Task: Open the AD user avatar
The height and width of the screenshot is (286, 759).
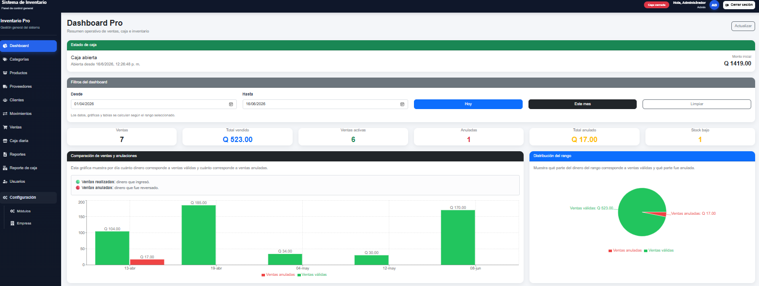Action: coord(714,5)
